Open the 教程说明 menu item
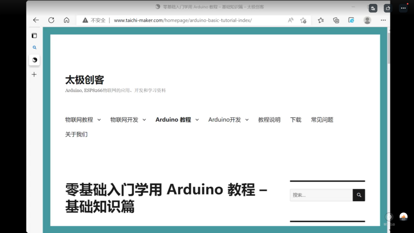 (269, 120)
